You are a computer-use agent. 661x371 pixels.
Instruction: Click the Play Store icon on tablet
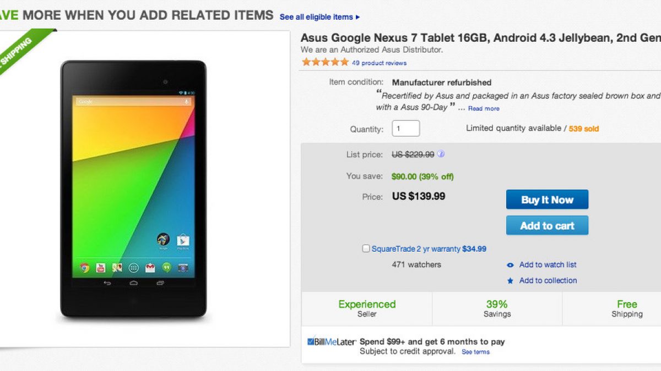(x=183, y=240)
